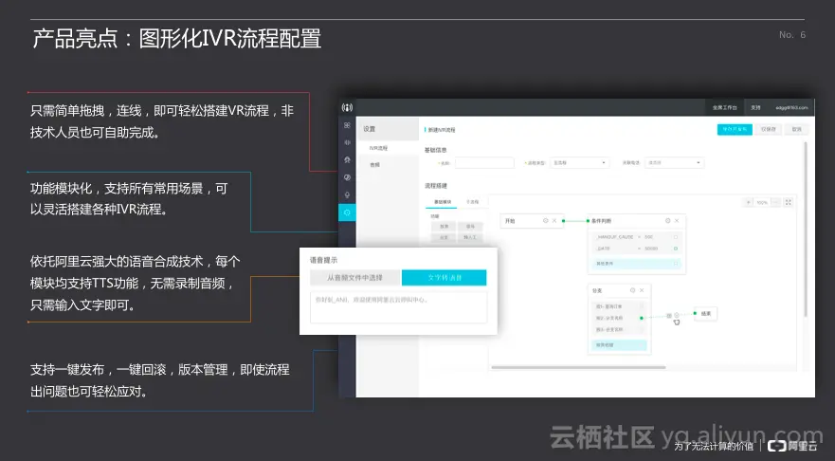Open settings gear on 开始 node
Screen dimensions: 835x461
point(545,221)
